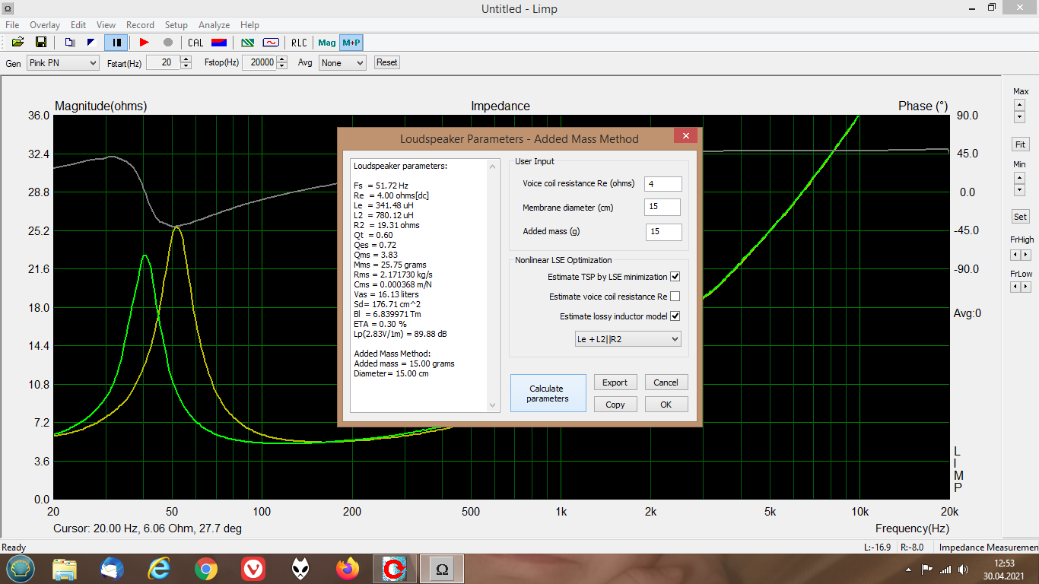The width and height of the screenshot is (1039, 584).
Task: Click the Added mass input field
Action: pyautogui.click(x=664, y=232)
